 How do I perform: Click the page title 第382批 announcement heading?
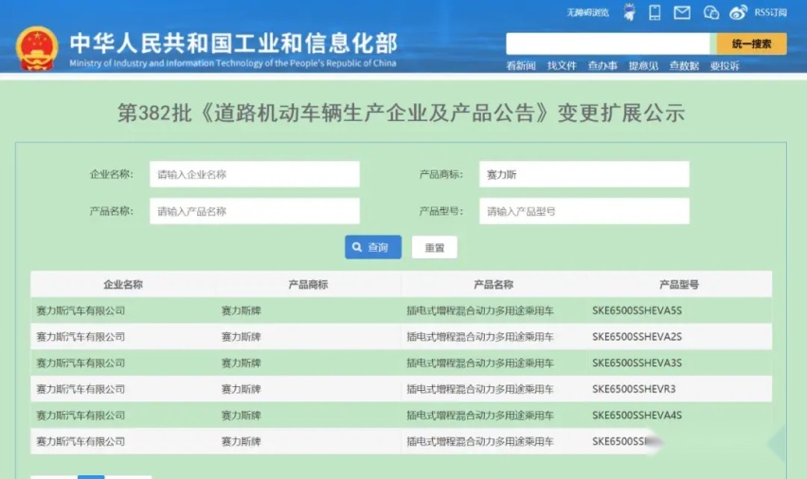(401, 114)
